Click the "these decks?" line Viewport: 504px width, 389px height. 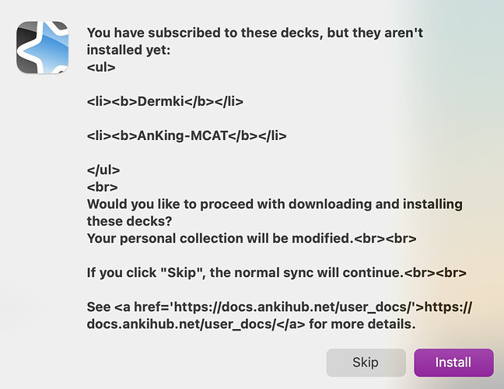pos(129,221)
